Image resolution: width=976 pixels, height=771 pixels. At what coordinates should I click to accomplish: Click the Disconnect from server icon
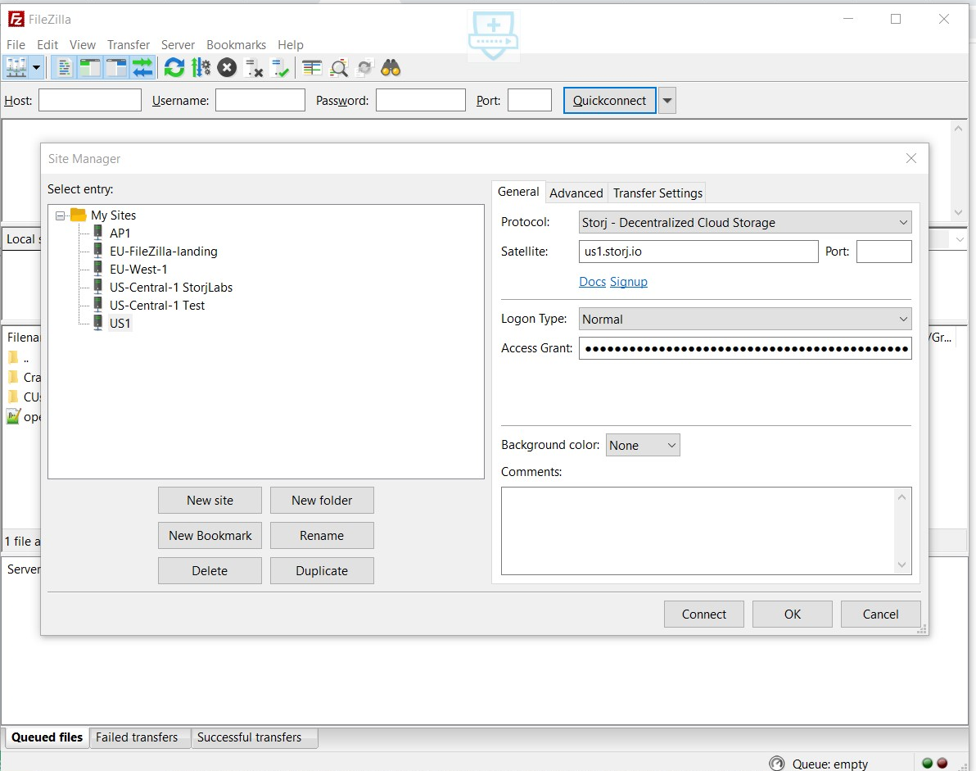(253, 67)
